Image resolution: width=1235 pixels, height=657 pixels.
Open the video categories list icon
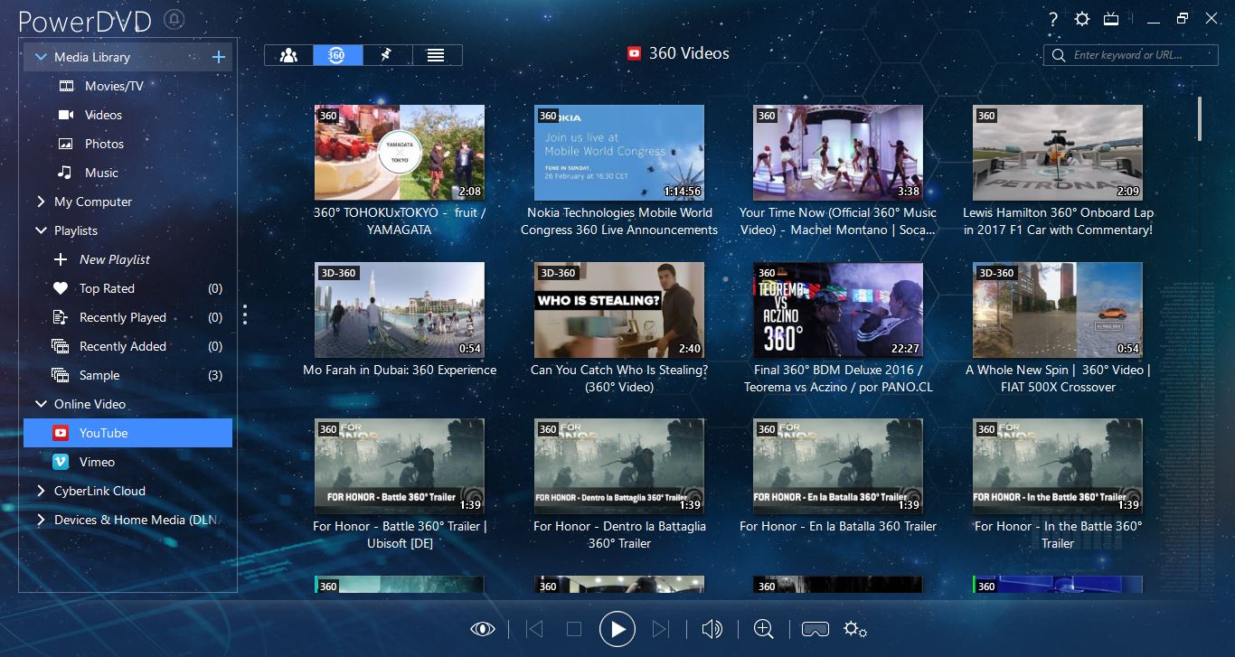436,54
